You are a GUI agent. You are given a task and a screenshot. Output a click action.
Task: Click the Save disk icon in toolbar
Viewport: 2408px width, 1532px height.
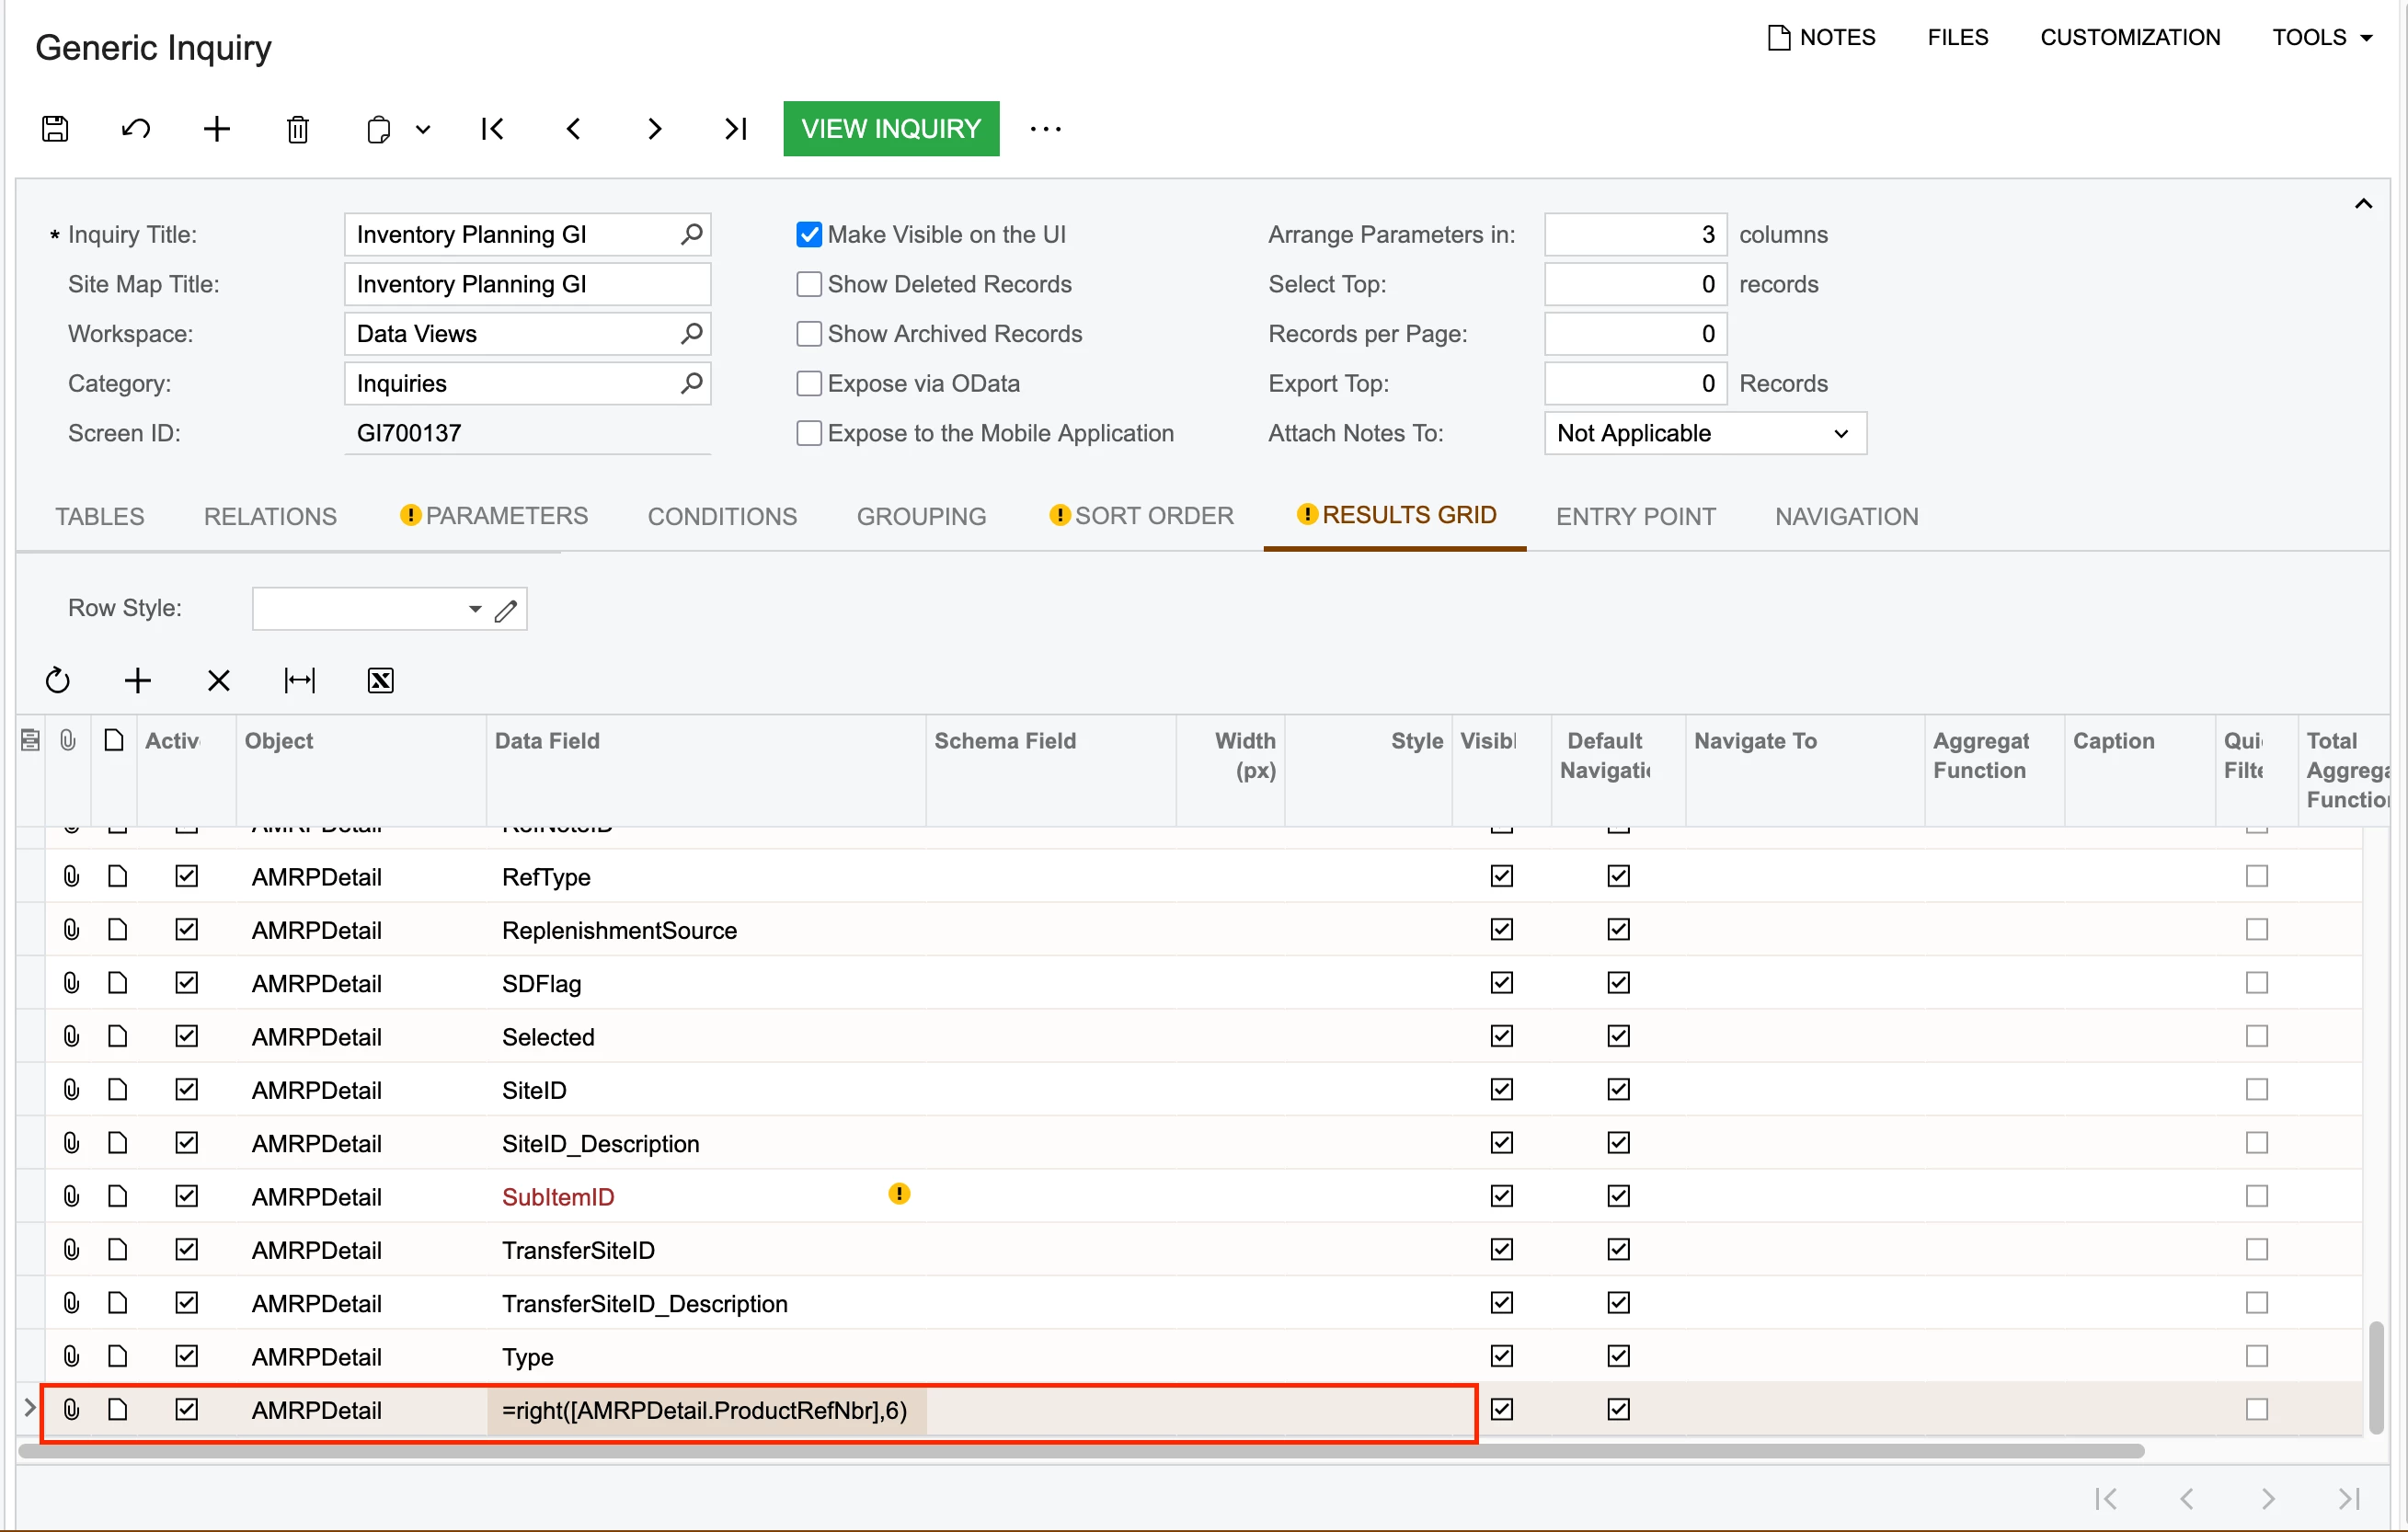tap(55, 129)
